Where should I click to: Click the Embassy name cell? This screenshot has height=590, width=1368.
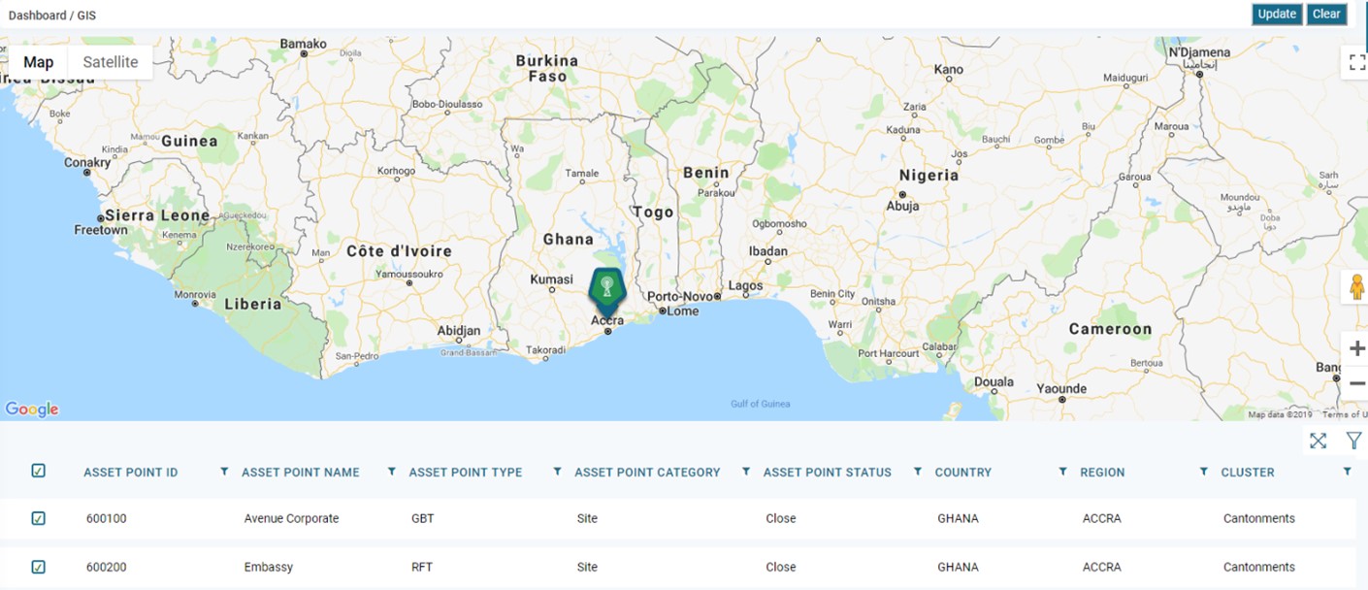[x=269, y=567]
